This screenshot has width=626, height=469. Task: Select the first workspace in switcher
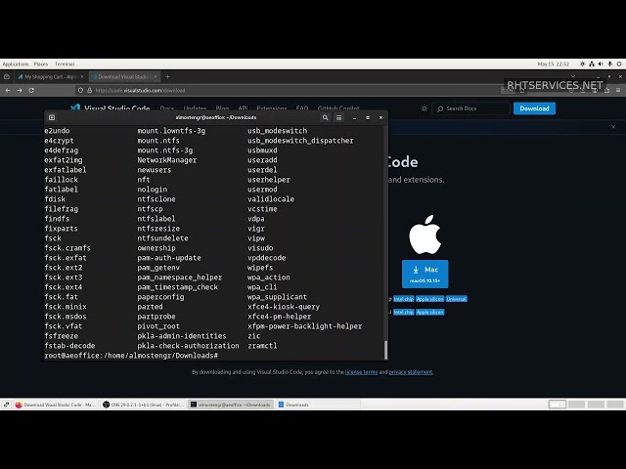(558, 405)
